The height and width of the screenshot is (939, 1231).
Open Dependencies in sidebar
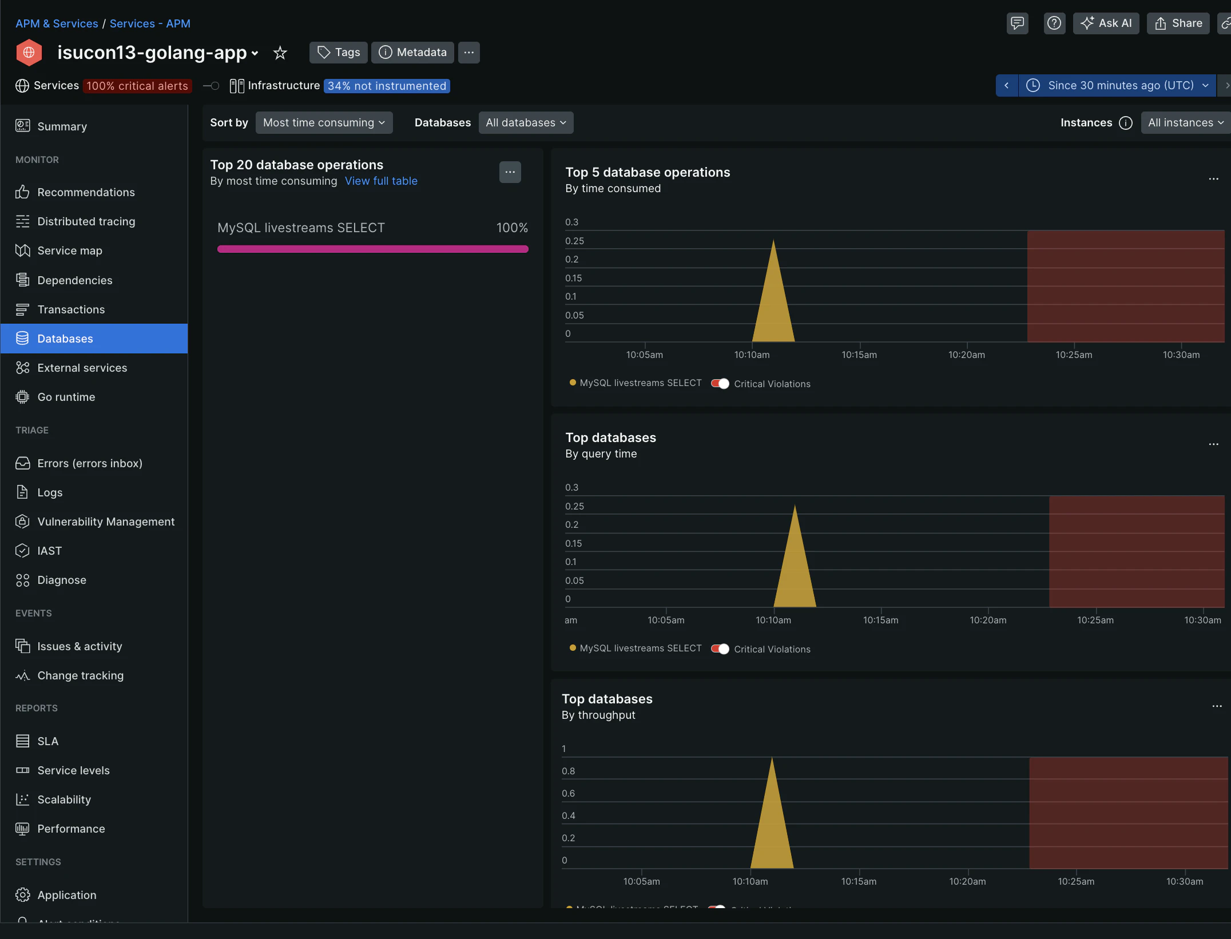[94, 280]
